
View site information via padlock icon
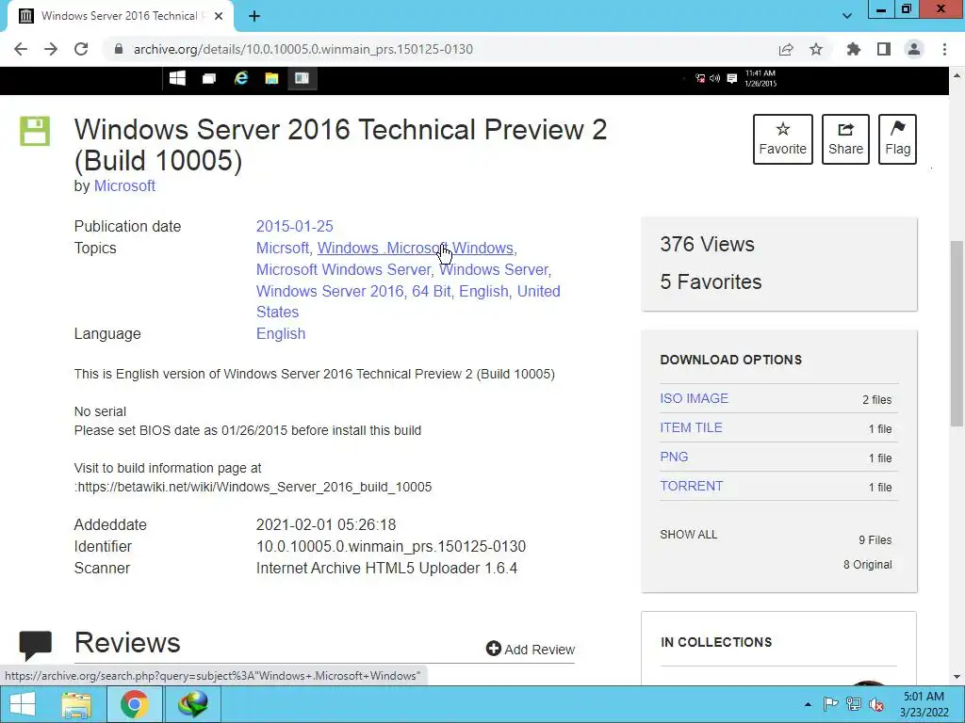[119, 49]
